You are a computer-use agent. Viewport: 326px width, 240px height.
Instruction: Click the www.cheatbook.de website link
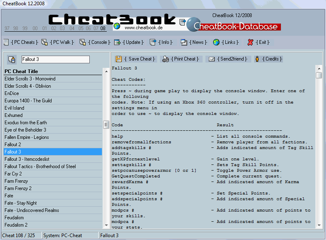144,28
